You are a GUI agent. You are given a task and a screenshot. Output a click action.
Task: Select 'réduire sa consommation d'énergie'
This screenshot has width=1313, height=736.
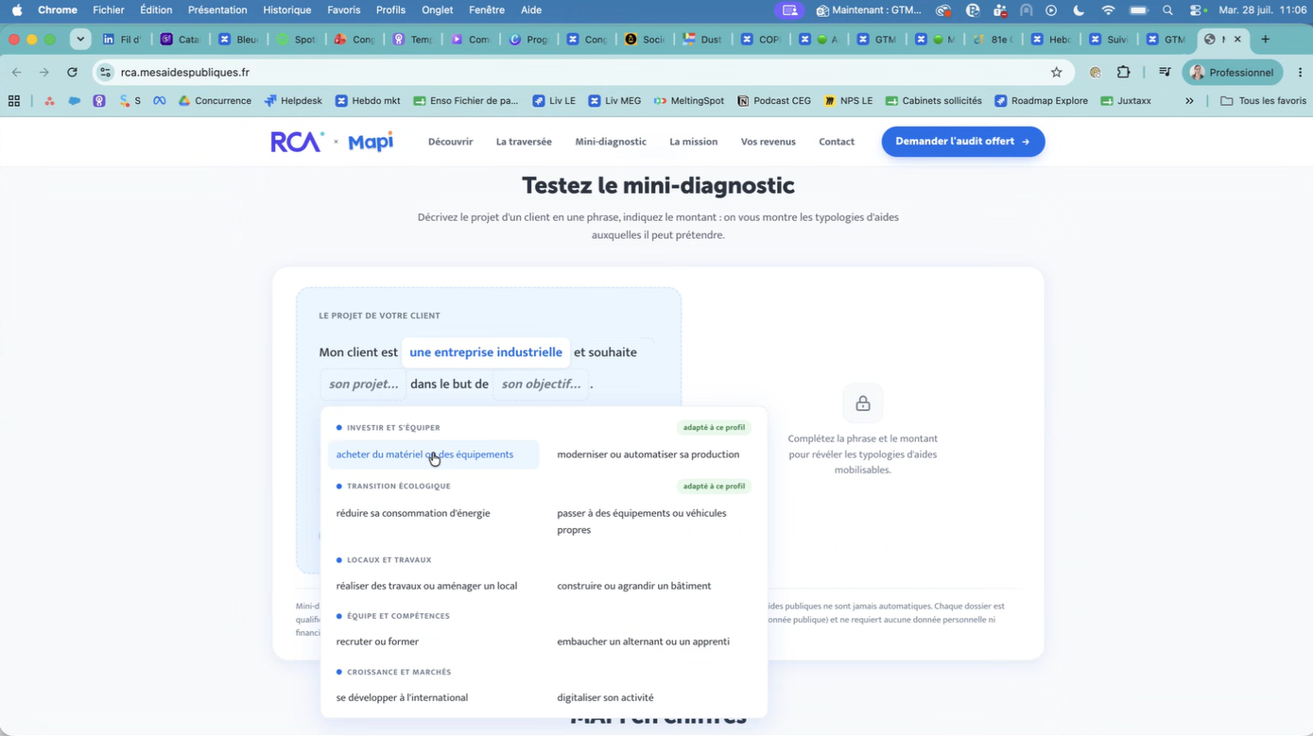(x=413, y=513)
